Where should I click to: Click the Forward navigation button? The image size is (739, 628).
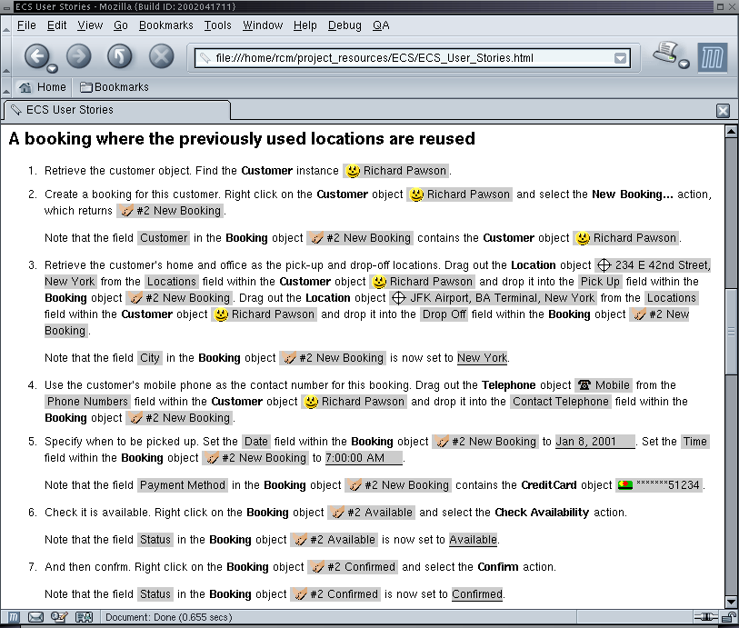78,56
